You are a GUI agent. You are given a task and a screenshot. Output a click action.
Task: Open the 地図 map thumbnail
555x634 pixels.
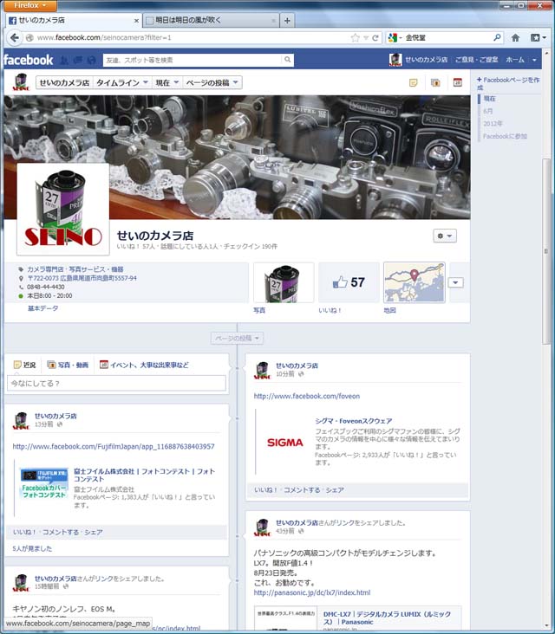pos(415,282)
